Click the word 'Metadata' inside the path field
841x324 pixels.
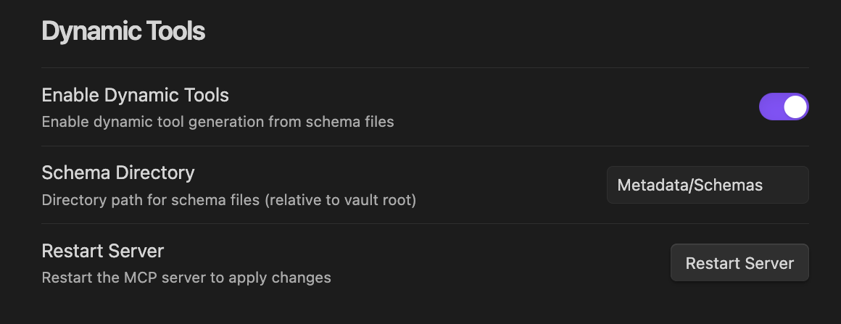tap(650, 186)
